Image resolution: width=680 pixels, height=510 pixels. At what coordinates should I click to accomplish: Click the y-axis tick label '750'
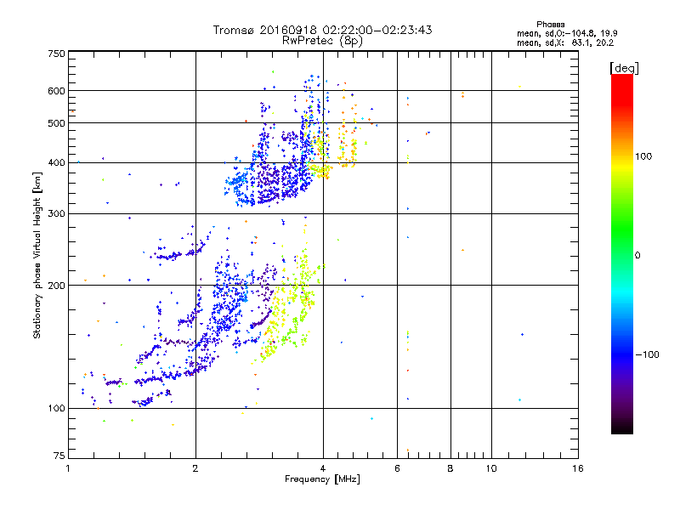pos(56,54)
